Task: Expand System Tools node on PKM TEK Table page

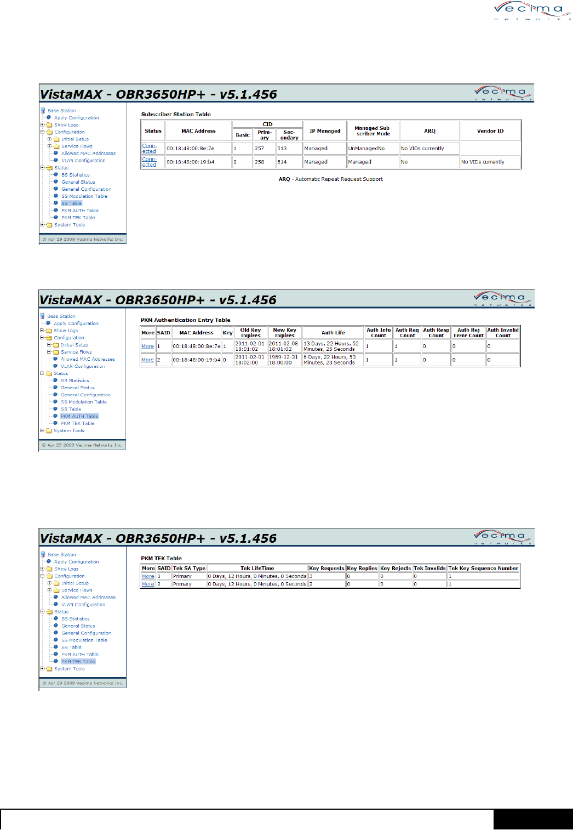Action: click(x=43, y=669)
